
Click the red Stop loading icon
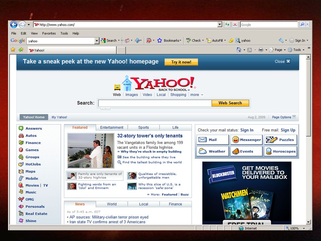click(235, 24)
